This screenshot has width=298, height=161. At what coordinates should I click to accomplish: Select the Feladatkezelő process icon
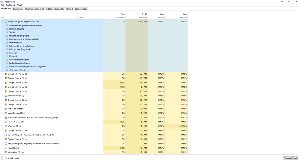(x=6, y=148)
